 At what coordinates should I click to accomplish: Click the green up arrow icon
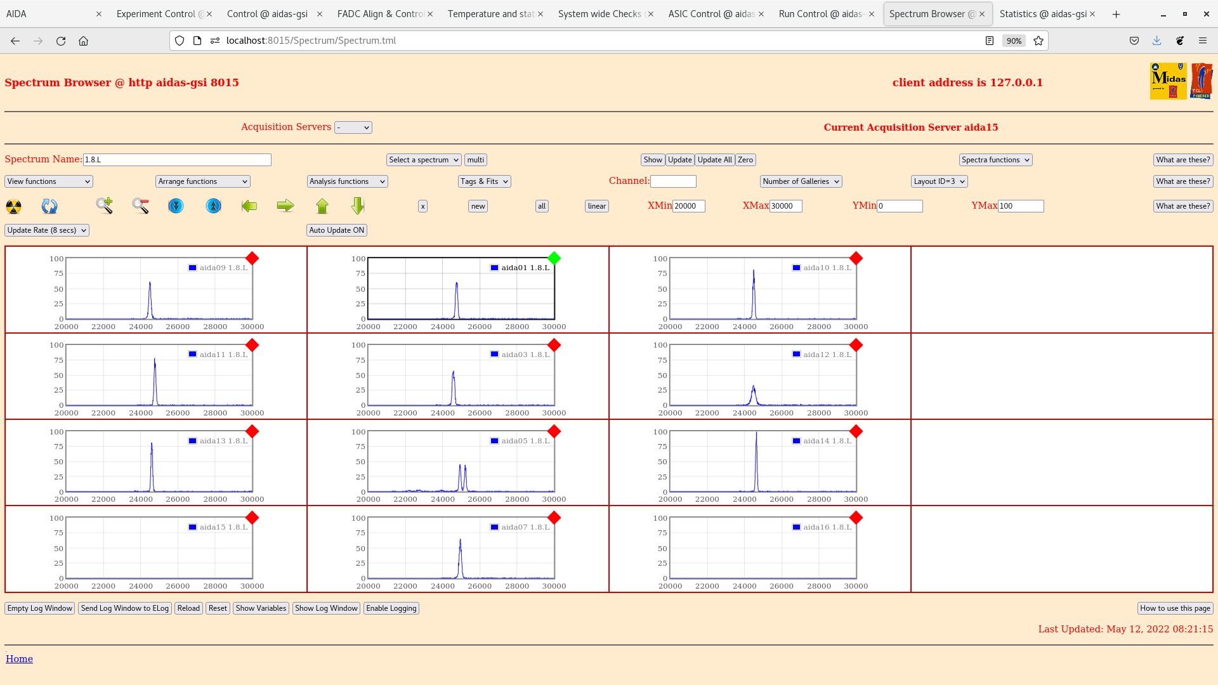[322, 205]
